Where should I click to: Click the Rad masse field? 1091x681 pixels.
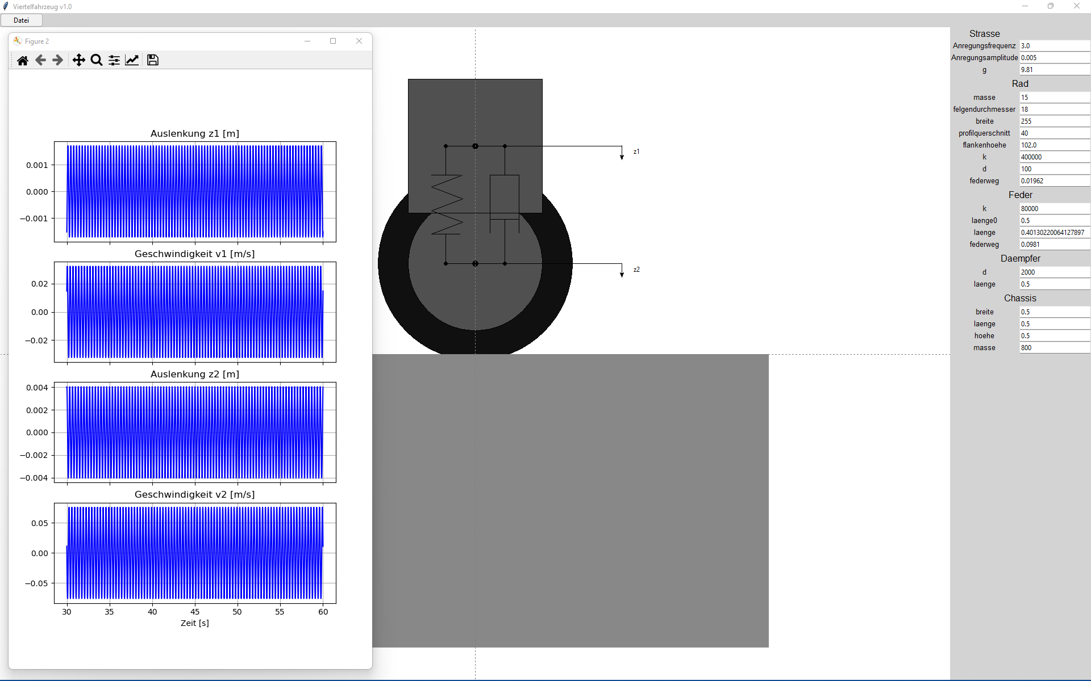click(1054, 98)
